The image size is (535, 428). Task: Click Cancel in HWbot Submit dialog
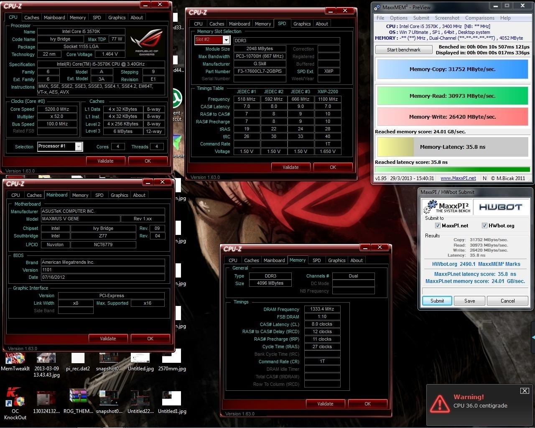[508, 301]
